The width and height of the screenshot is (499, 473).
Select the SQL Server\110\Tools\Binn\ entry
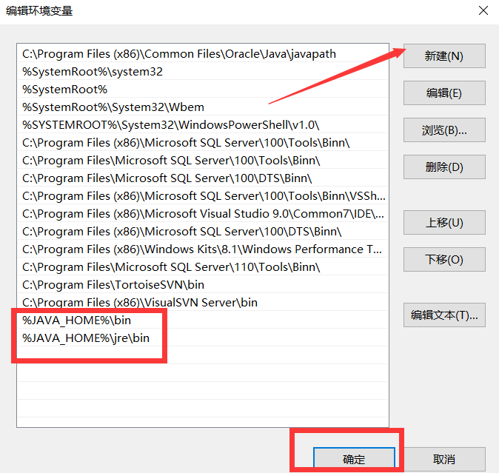tap(203, 267)
